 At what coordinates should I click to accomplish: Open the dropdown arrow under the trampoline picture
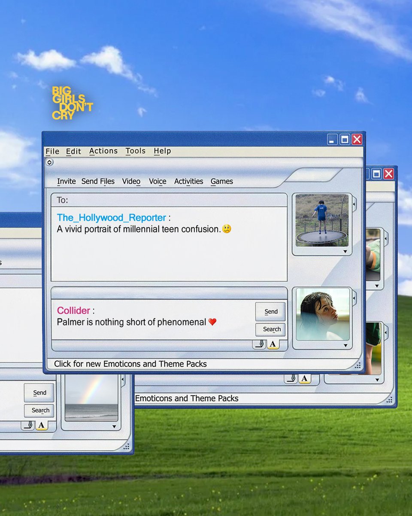[x=345, y=252]
